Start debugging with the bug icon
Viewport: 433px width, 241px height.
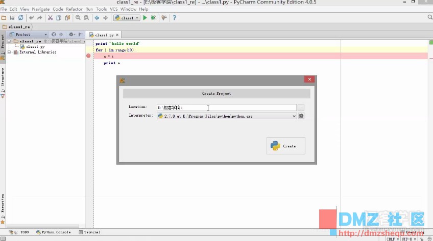click(x=153, y=18)
